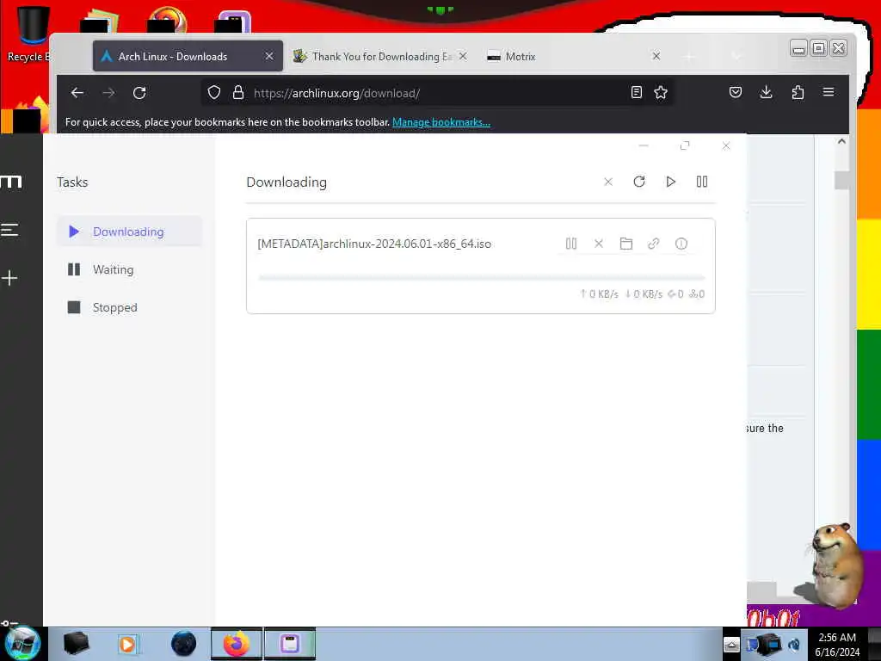Viewport: 881px width, 661px height.
Task: Open the download folder for archlinux ISO
Action: 626,244
